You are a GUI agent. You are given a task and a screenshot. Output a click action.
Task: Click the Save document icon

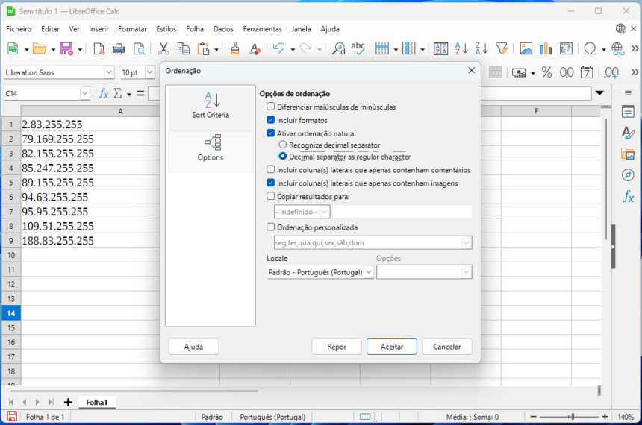[x=66, y=49]
